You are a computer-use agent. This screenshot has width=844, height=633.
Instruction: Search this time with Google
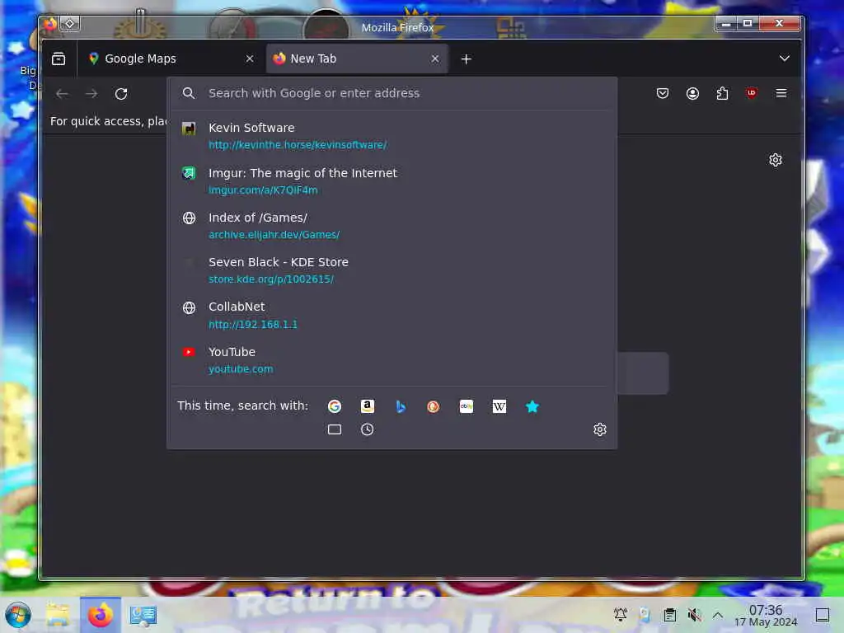[335, 406]
